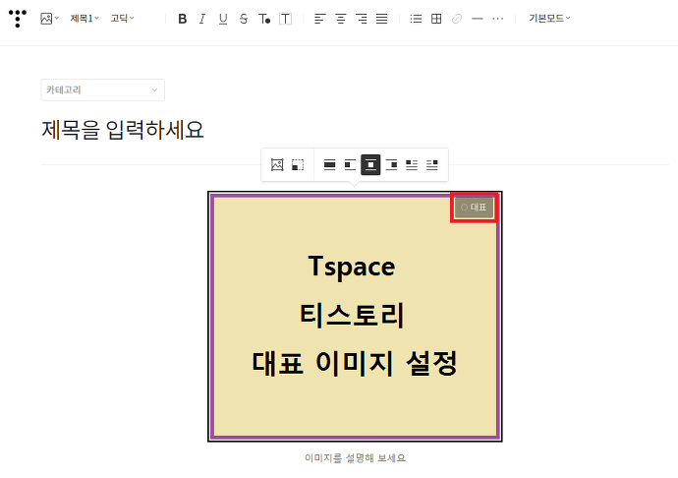This screenshot has height=478, width=678.
Task: Click the title field 제목을 입력하세요
Action: point(123,130)
